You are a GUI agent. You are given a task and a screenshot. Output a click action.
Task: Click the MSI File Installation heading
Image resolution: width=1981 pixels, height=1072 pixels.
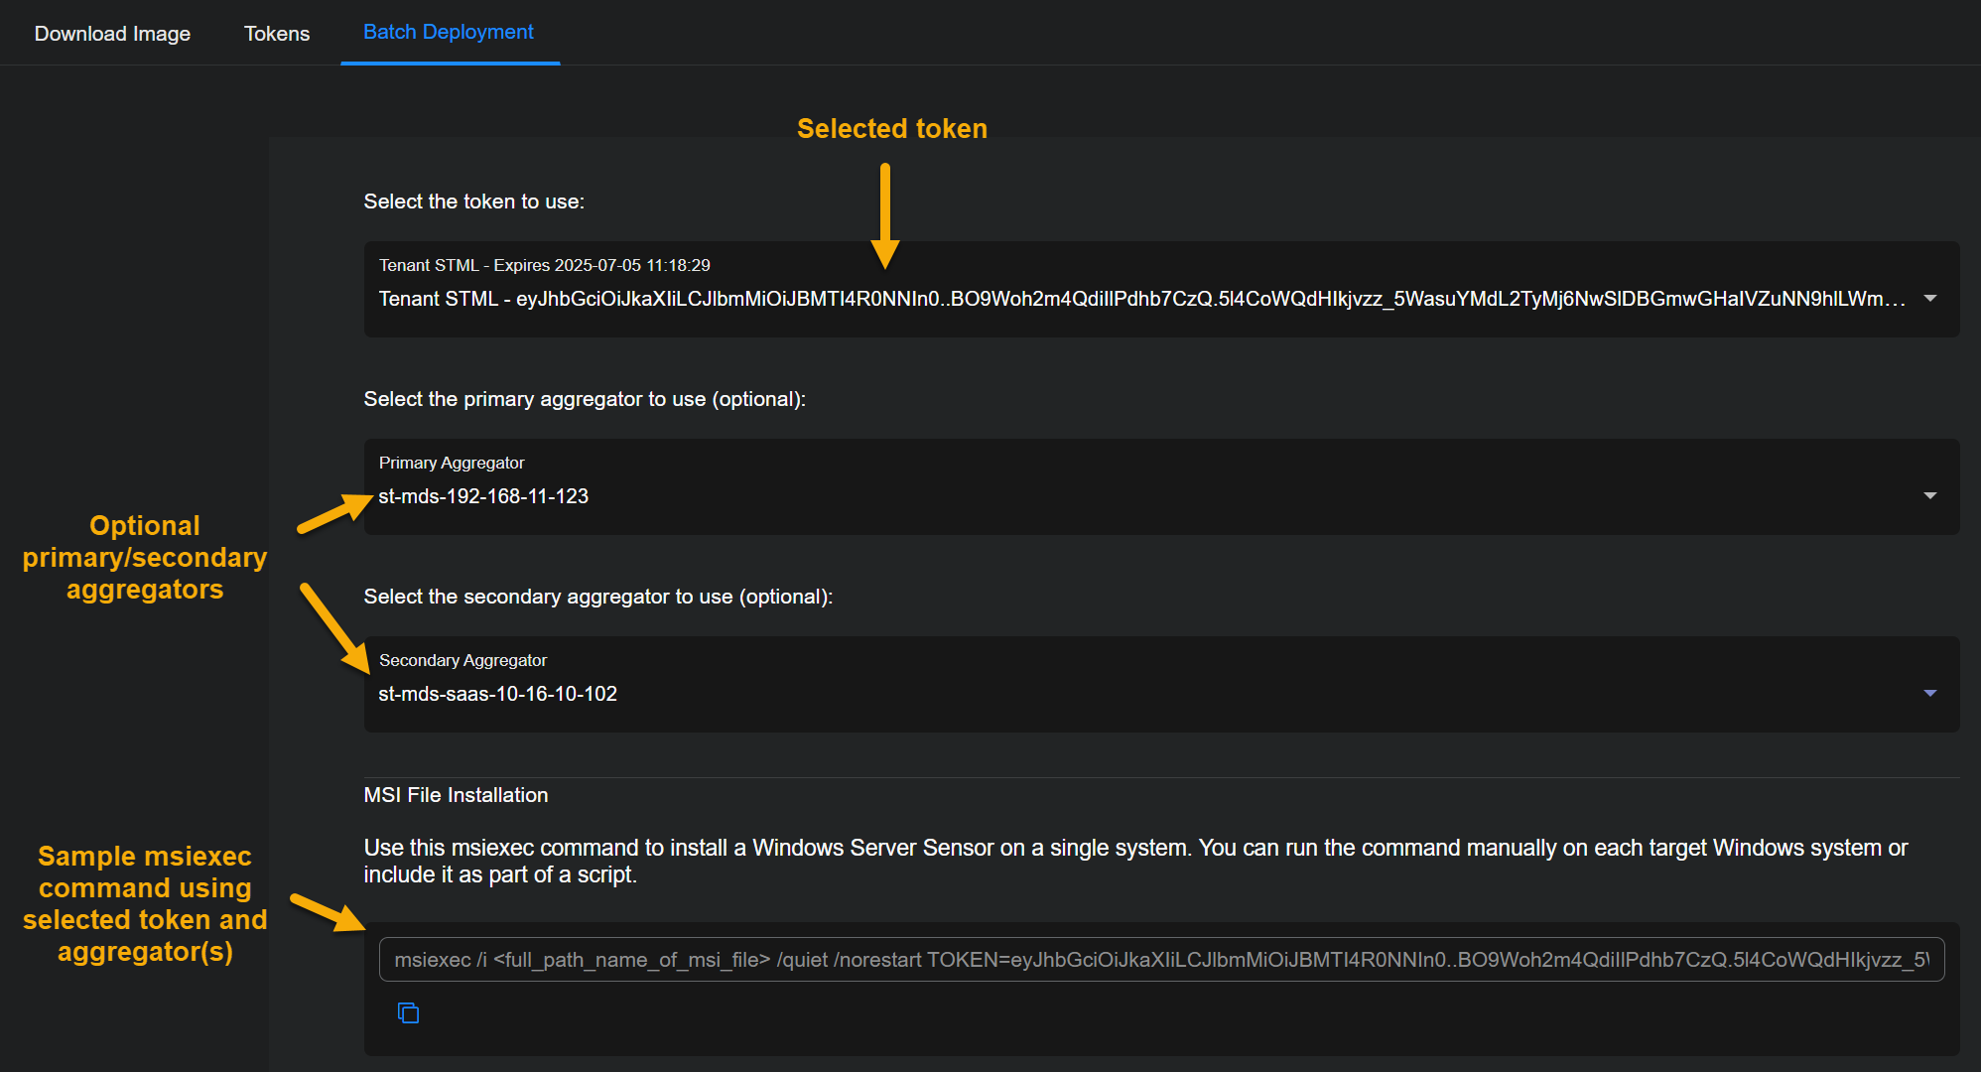pyautogui.click(x=456, y=795)
